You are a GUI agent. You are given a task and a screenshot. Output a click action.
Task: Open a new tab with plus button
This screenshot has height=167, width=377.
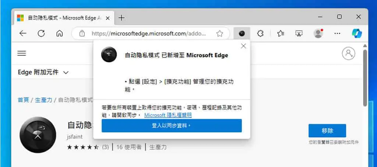(x=121, y=18)
